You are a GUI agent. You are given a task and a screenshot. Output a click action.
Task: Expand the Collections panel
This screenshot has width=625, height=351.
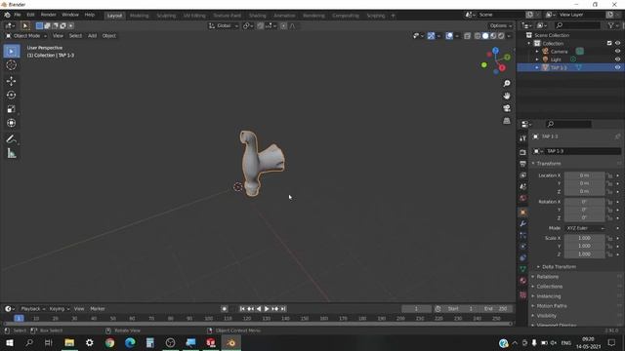549,287
